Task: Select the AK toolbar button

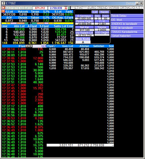Action: (8, 8)
